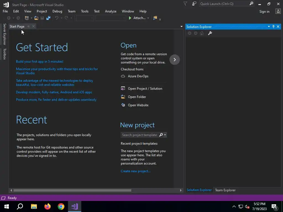Expand the Undo history dropdown arrow
The width and height of the screenshot is (283, 212).
61,18
